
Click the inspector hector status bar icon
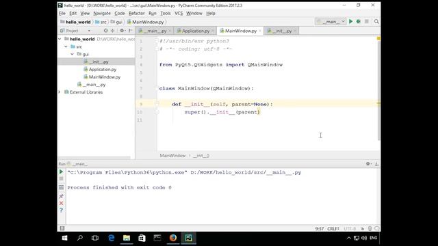[370, 229]
